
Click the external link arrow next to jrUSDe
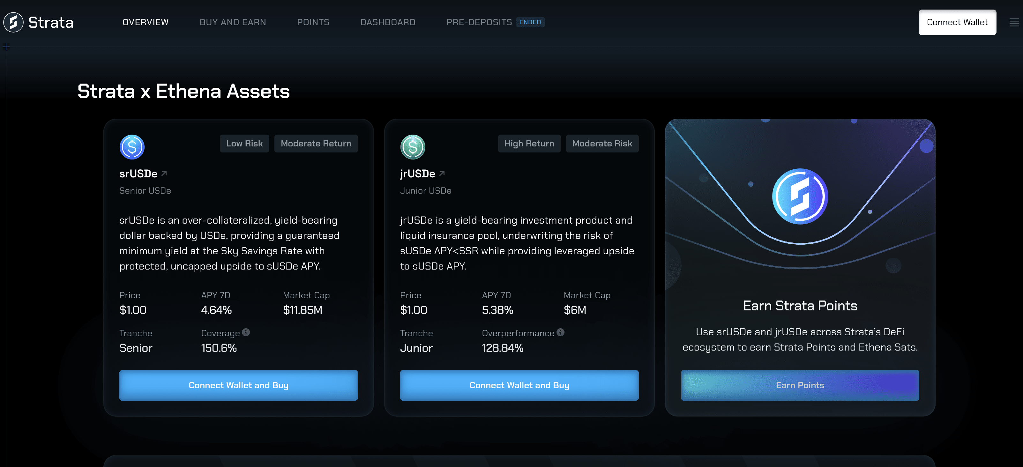442,174
